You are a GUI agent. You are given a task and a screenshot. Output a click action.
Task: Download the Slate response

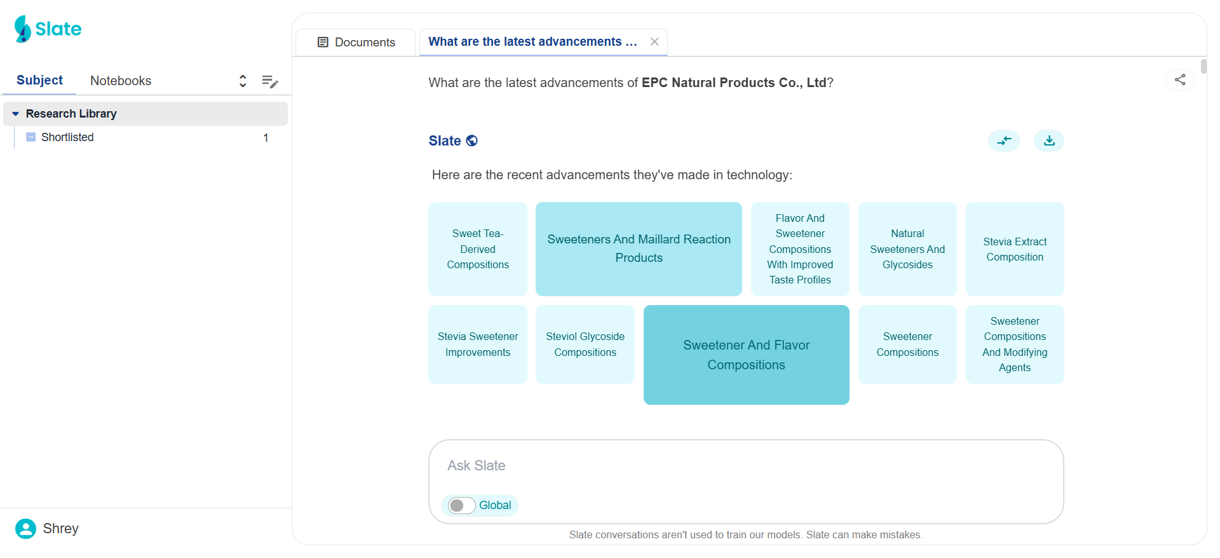coord(1048,140)
